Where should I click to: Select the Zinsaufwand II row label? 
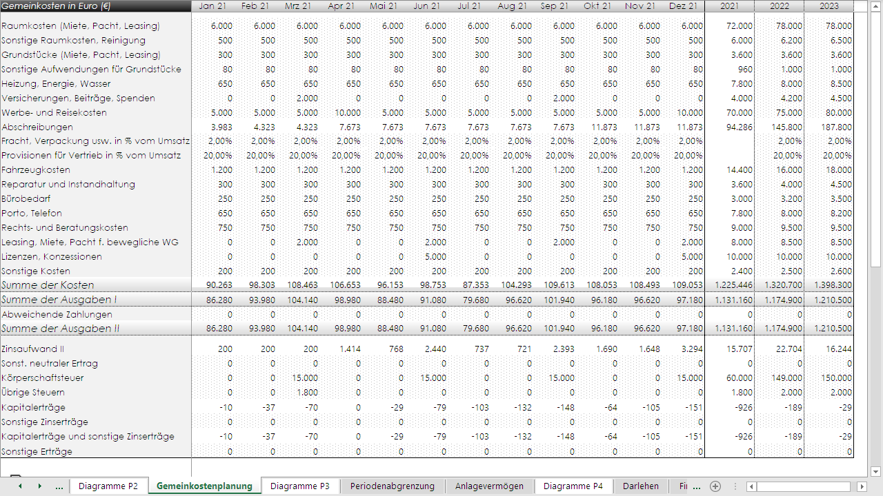pos(33,349)
